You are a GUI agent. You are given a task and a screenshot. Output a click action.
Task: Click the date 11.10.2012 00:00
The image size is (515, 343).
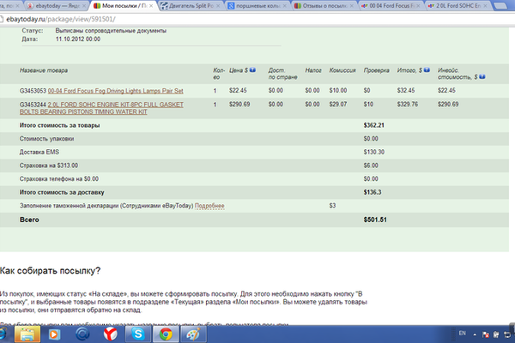pyautogui.click(x=78, y=39)
